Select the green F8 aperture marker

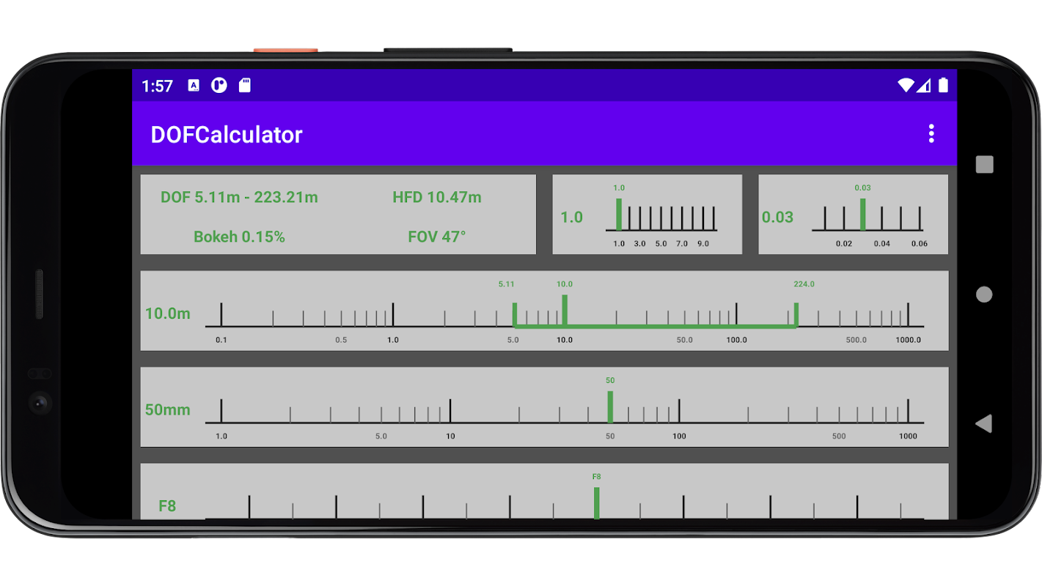tap(597, 502)
